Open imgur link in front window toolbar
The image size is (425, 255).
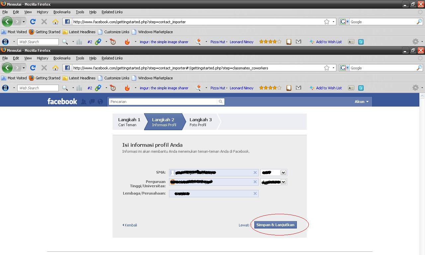164,88
